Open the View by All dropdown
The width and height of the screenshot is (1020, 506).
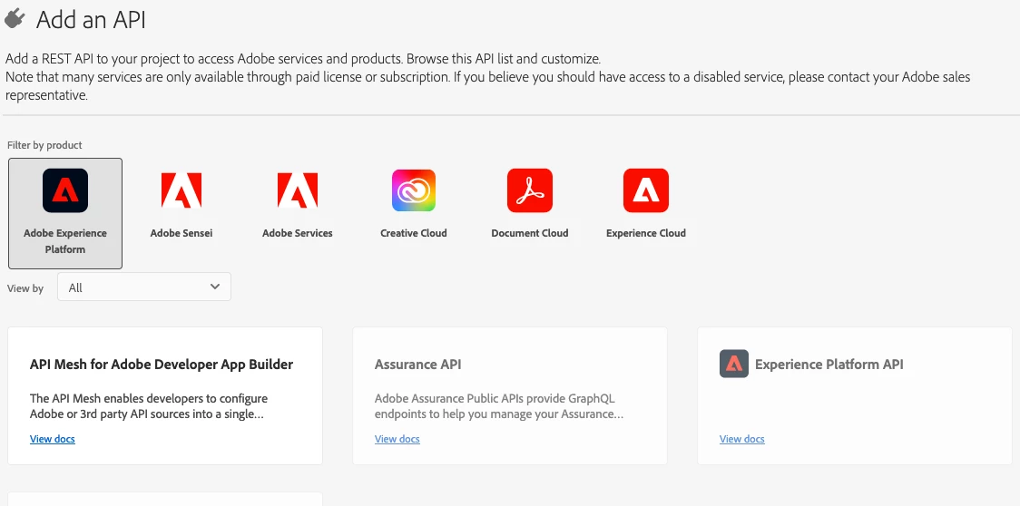(143, 287)
